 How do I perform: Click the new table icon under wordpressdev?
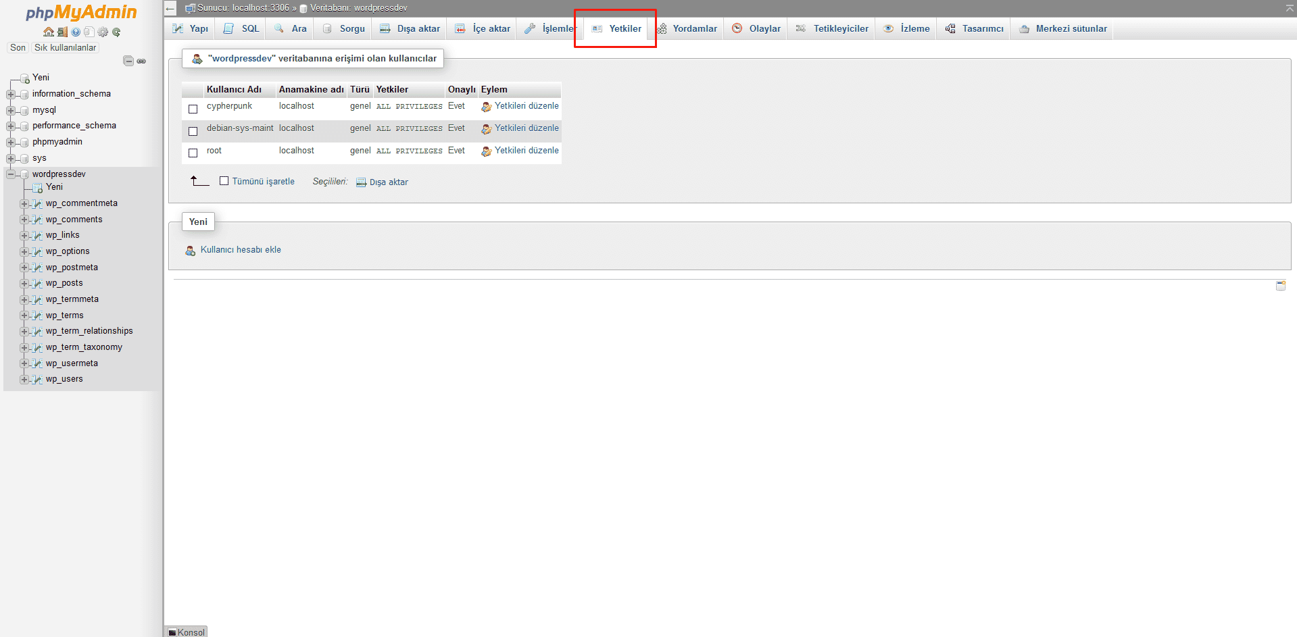(x=38, y=188)
